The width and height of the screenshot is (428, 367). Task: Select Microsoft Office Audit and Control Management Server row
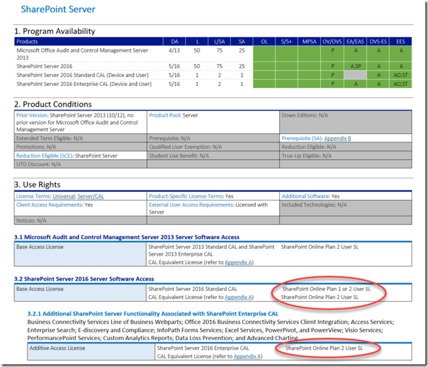pyautogui.click(x=213, y=54)
